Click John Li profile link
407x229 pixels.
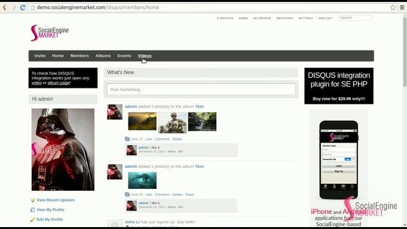click(x=132, y=222)
